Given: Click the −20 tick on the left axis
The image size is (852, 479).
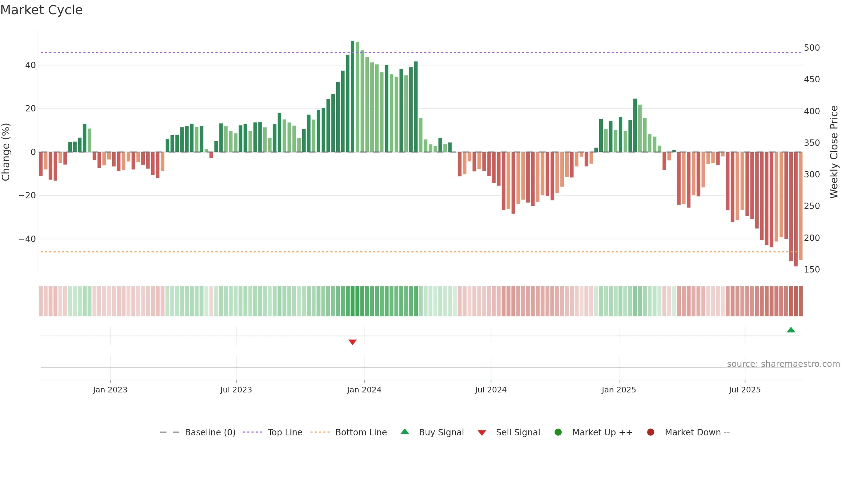Looking at the screenshot, I should (27, 196).
